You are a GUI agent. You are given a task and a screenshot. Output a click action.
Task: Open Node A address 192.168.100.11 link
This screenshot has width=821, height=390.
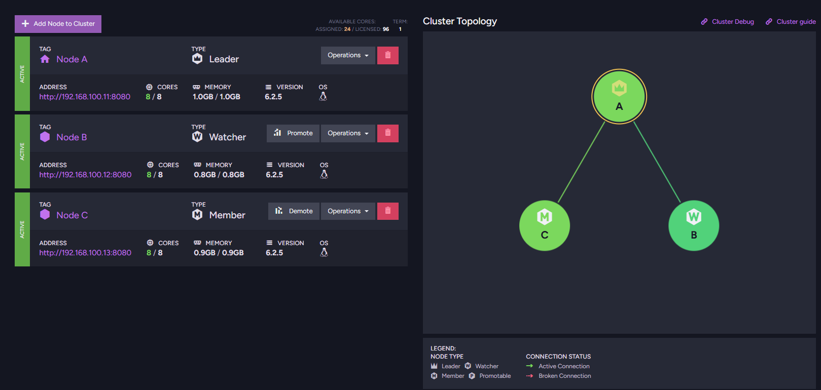85,97
